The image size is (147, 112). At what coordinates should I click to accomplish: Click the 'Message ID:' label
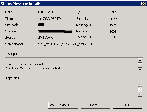click(85, 25)
